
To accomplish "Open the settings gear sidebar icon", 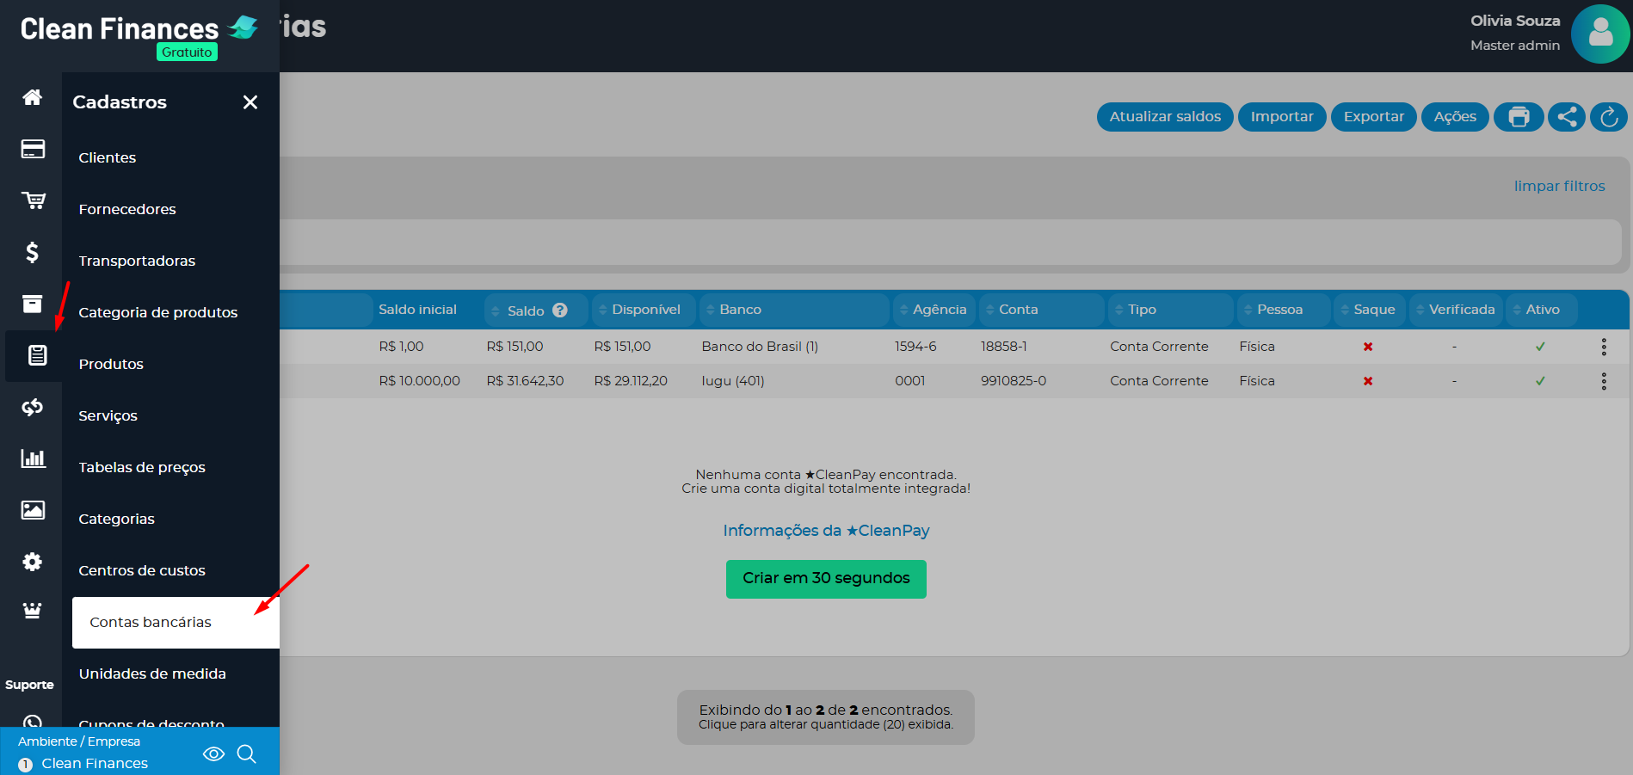I will (32, 562).
